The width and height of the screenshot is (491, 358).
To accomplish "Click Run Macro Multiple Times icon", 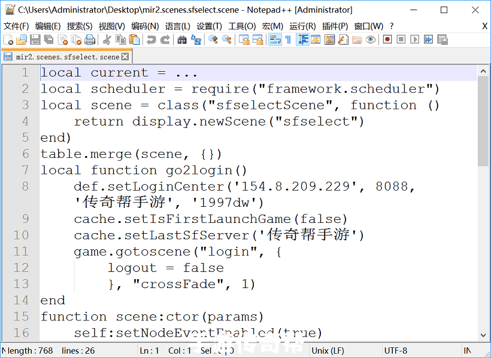I will [x=429, y=40].
